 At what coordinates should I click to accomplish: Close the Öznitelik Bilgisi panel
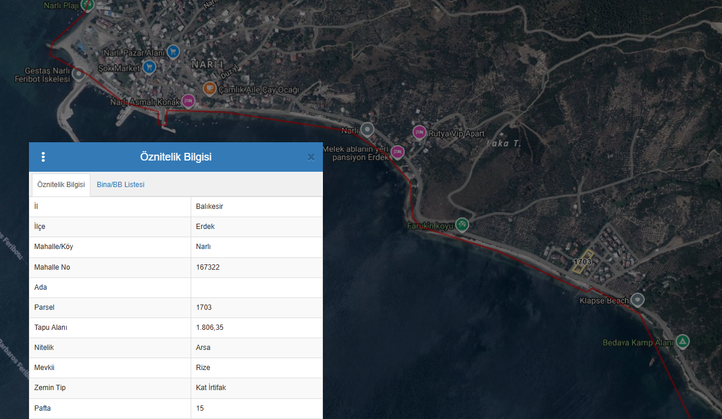click(311, 157)
